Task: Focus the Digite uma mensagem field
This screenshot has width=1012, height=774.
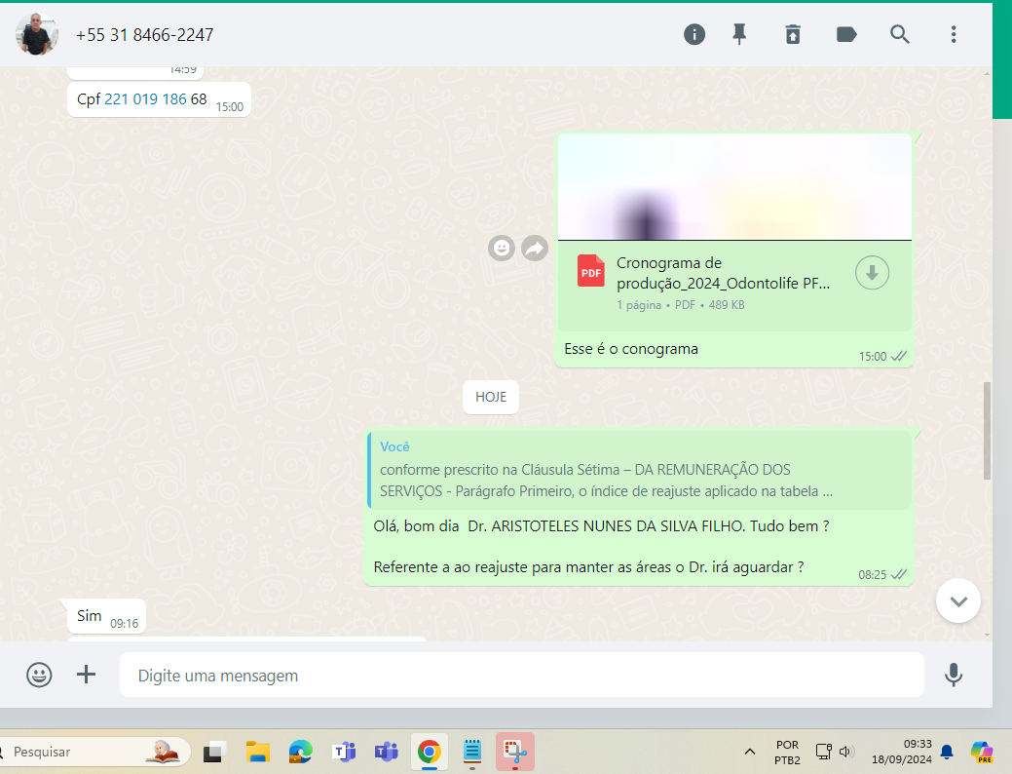Action: [x=521, y=676]
